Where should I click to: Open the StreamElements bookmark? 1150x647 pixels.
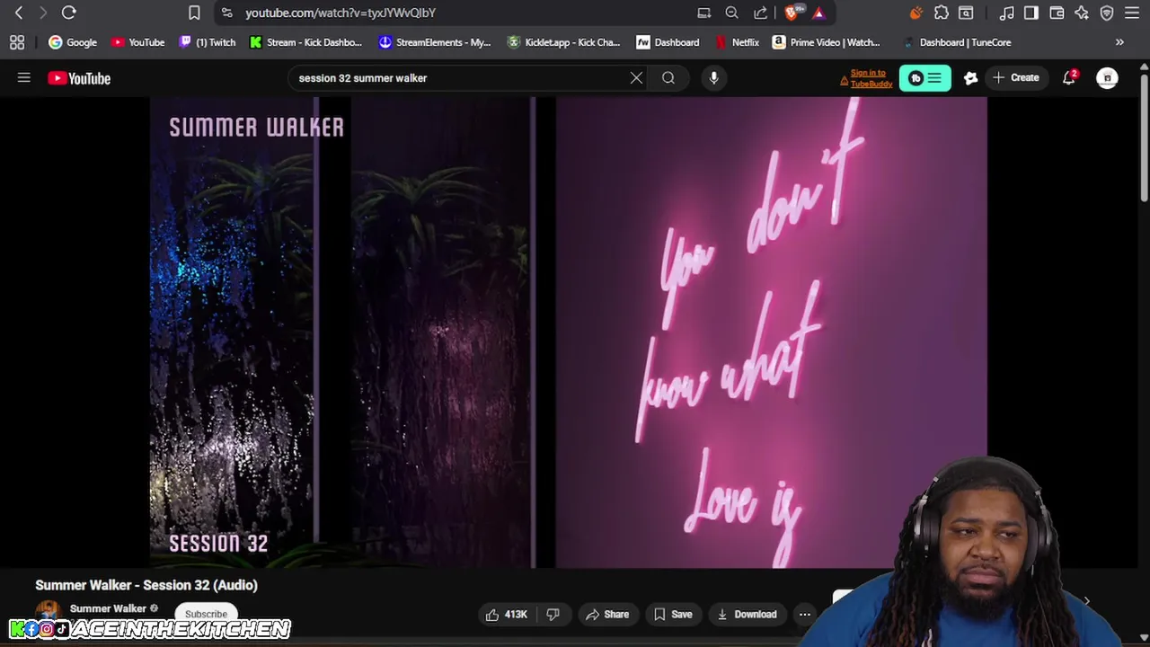pos(435,42)
